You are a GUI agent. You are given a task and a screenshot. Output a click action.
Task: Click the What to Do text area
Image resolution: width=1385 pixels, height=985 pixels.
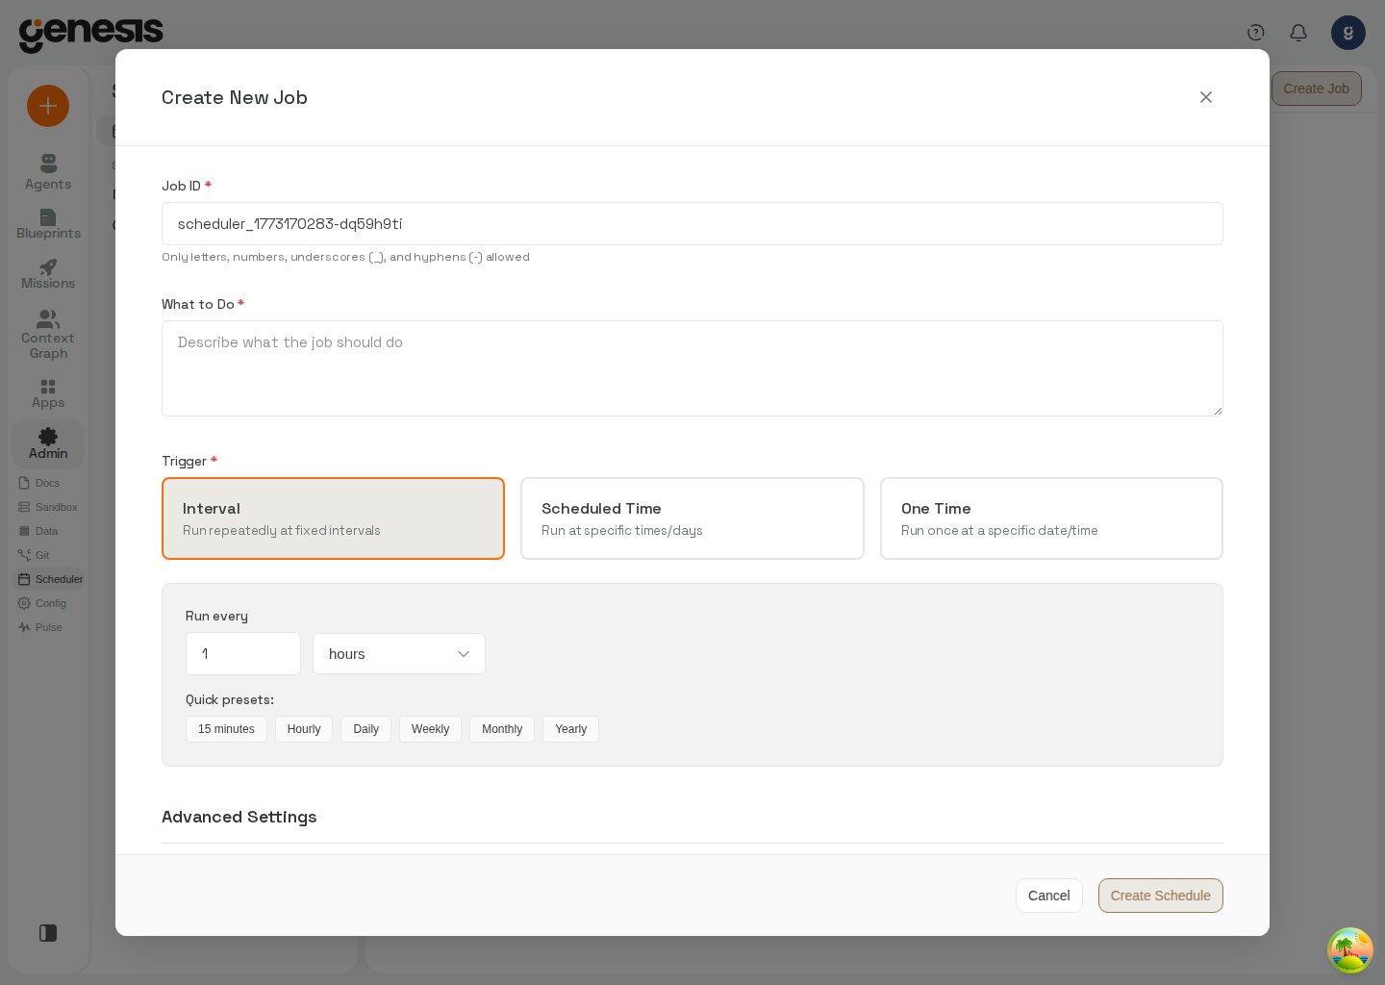point(692,368)
